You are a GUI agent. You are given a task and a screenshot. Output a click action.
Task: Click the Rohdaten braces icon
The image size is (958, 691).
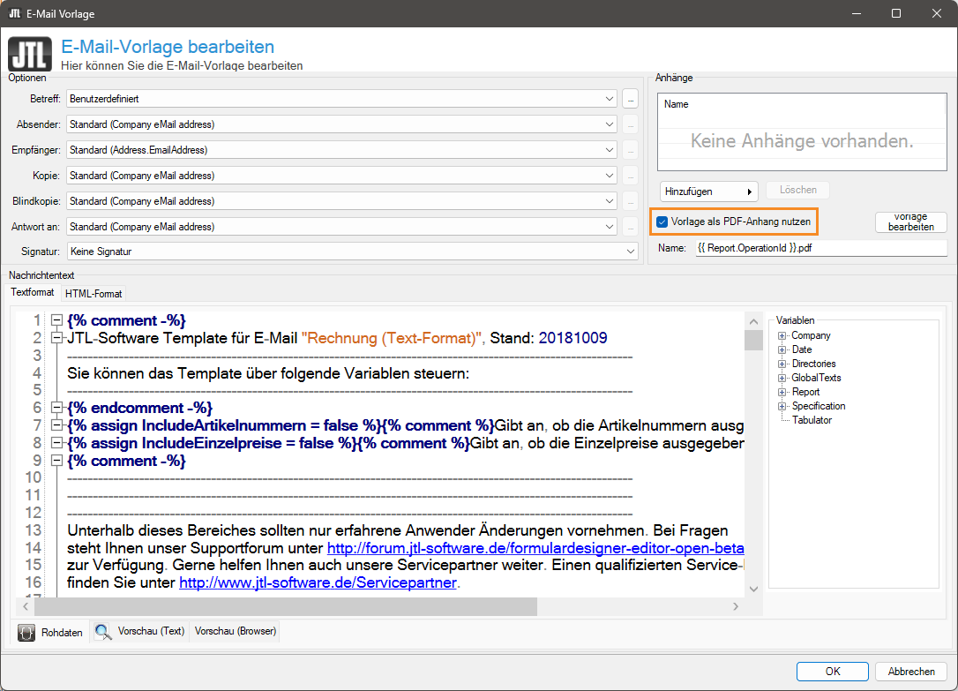pyautogui.click(x=26, y=632)
